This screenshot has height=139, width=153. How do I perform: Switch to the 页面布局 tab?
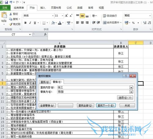coord(56,8)
